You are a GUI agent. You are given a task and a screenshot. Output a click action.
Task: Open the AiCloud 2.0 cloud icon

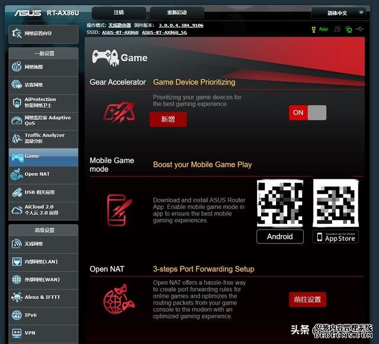click(x=17, y=210)
